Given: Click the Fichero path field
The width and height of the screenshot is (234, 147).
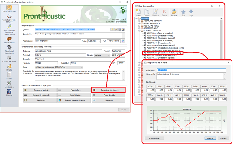Looking at the screenshot, I should 72,30.
